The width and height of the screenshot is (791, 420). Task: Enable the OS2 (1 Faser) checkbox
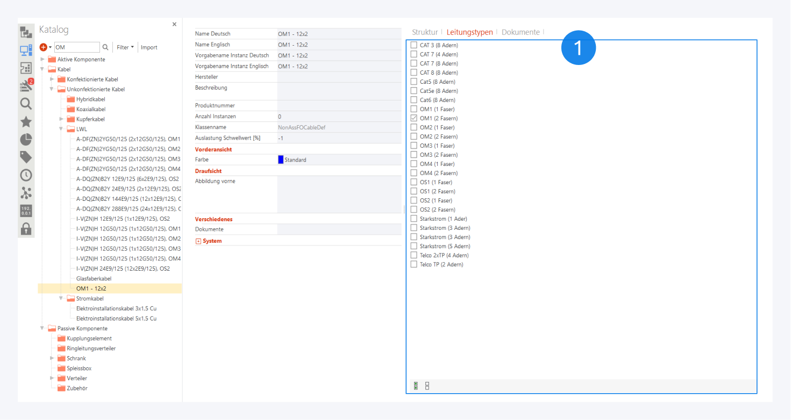pos(414,200)
